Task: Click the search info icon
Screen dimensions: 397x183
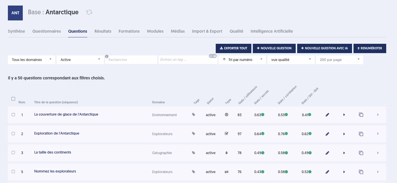Action: click(107, 56)
